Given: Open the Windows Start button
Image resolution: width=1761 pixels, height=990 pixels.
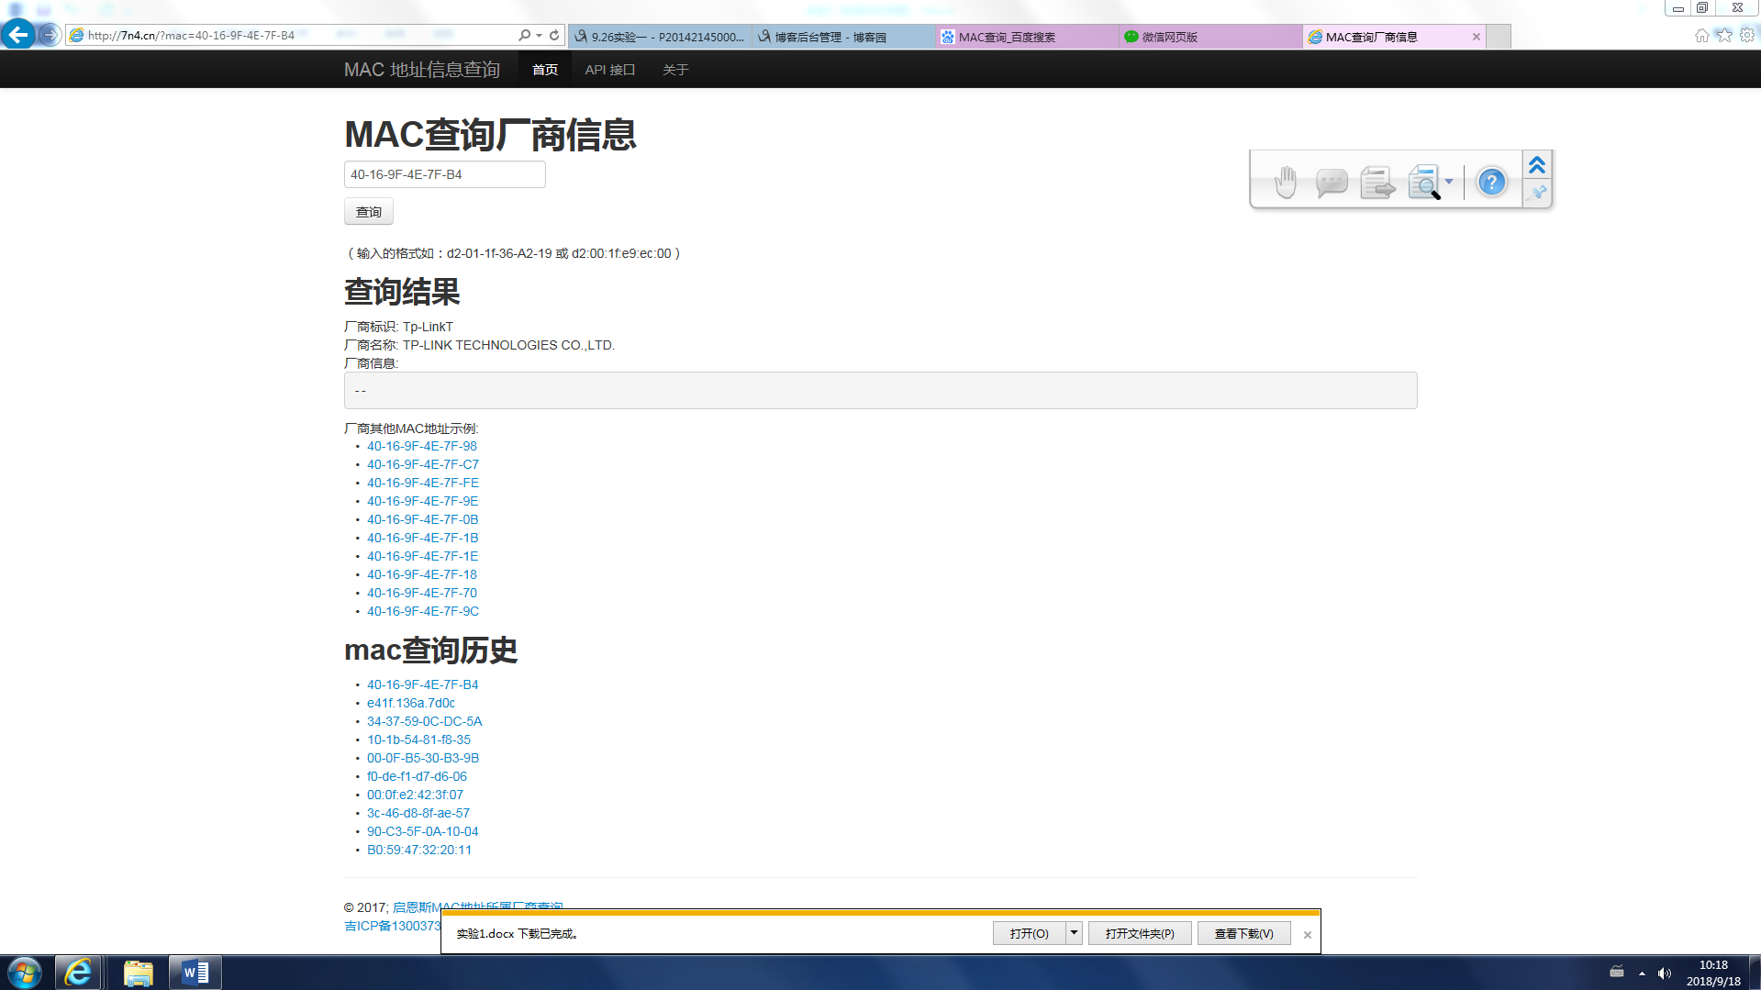Looking at the screenshot, I should pos(25,973).
